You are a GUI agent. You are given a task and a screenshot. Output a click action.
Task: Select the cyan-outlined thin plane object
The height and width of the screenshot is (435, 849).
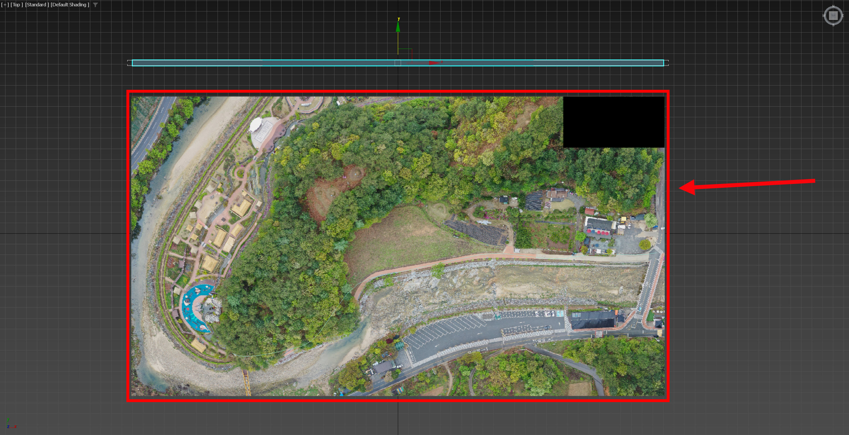click(264, 63)
